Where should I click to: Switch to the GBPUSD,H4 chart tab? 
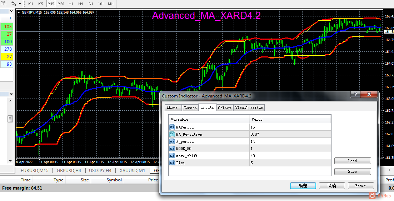(69, 170)
